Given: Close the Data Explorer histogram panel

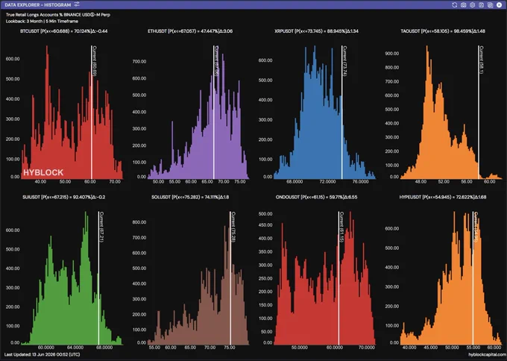Looking at the screenshot, I should point(499,5).
